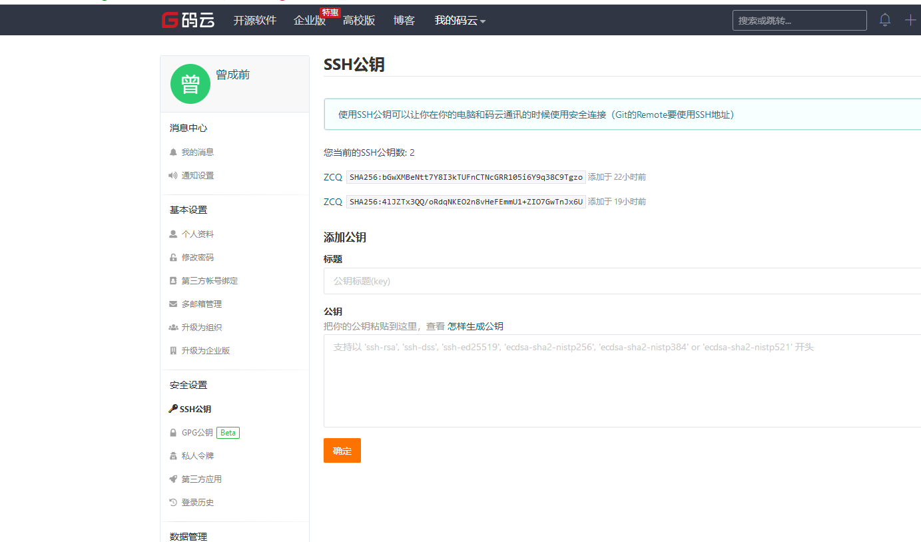
Task: Click the 公钥 public key text area
Action: coord(622,381)
